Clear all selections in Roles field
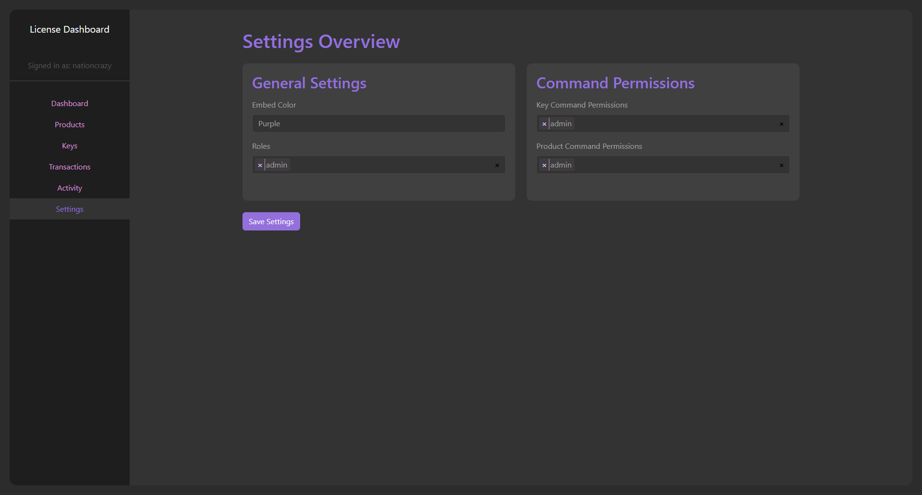Viewport: 922px width, 495px height. click(497, 165)
